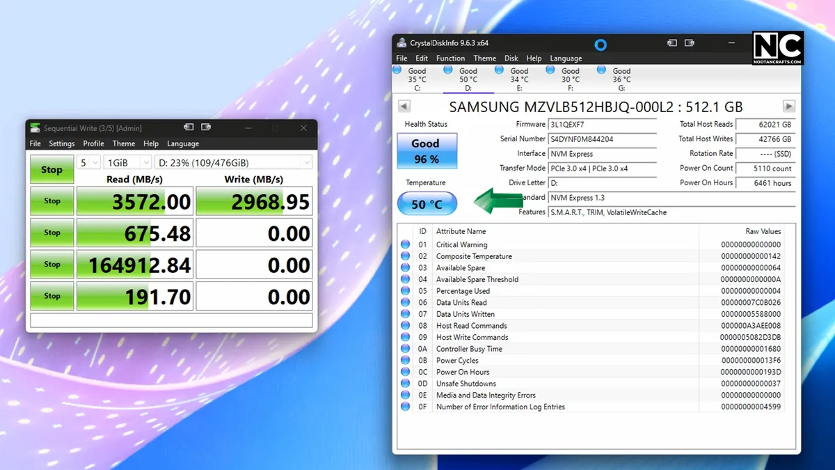
Task: Open CrystalDiskMark File menu
Action: point(35,143)
